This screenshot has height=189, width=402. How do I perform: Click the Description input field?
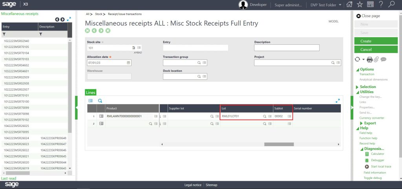(287, 48)
